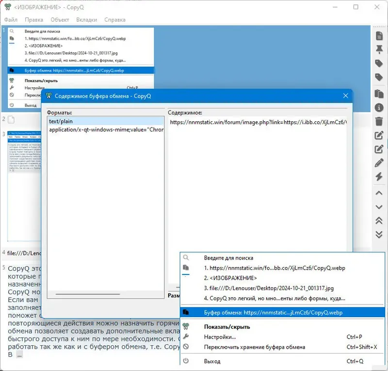Click the plain pencil icon in sidebar
The height and width of the screenshot is (371, 388).
coord(379,162)
